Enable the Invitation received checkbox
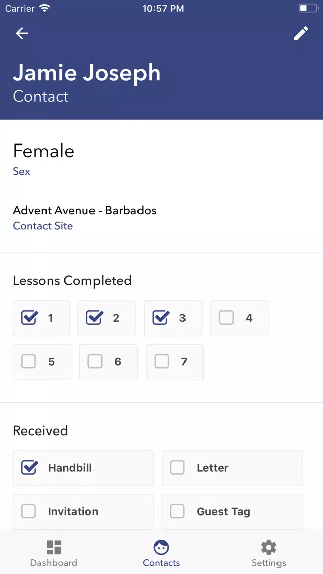This screenshot has width=323, height=574. 29,511
